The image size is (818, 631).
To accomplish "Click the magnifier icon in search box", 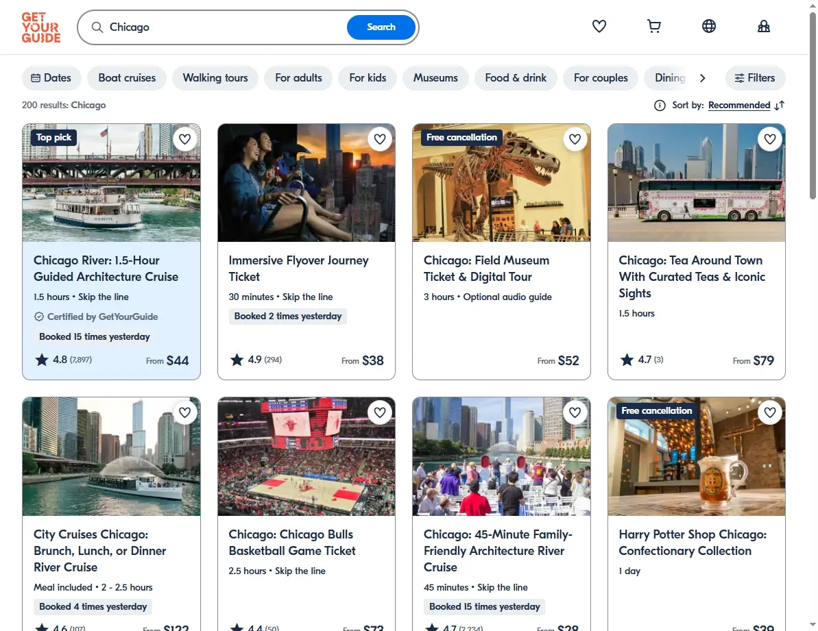I will click(x=97, y=27).
